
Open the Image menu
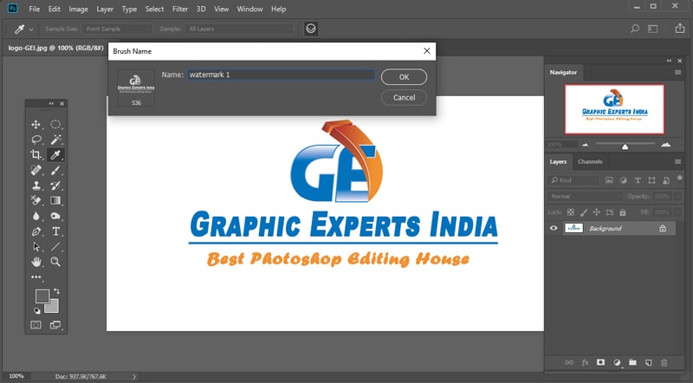pos(78,9)
